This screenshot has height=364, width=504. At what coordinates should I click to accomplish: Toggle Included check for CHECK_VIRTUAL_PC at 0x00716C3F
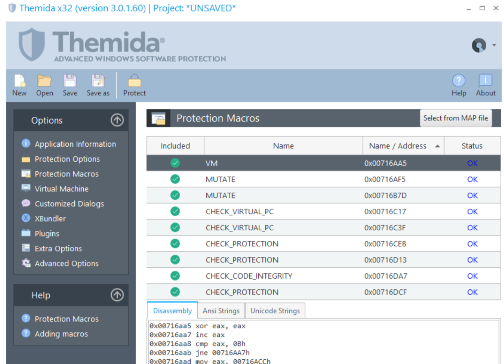(175, 227)
